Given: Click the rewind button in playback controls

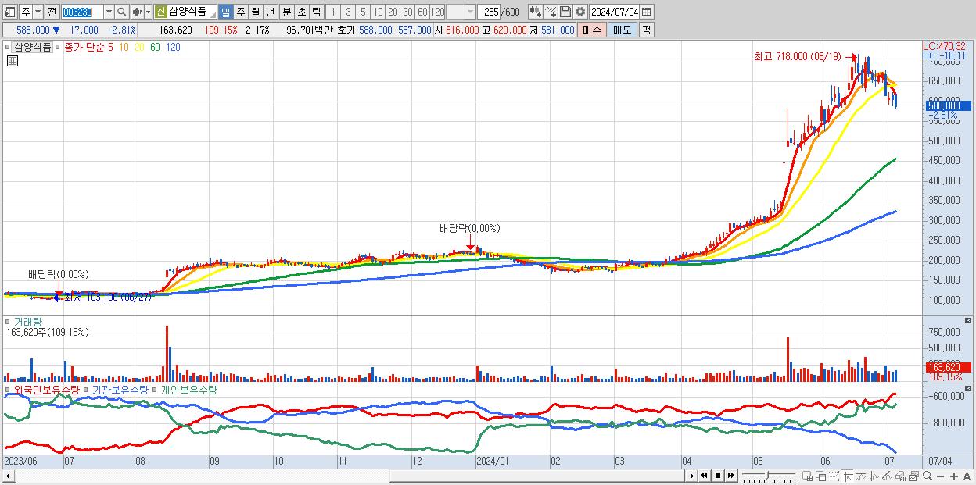Looking at the screenshot, I should 704,476.
